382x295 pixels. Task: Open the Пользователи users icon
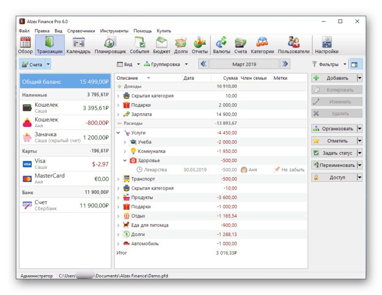point(294,45)
